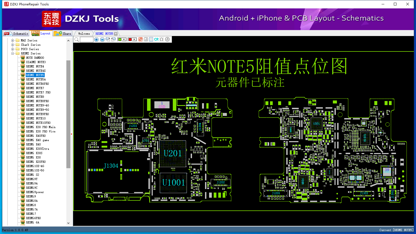Toggle the blue lines list icon in the toolbar
The height and width of the screenshot is (234, 416).
pos(151,40)
